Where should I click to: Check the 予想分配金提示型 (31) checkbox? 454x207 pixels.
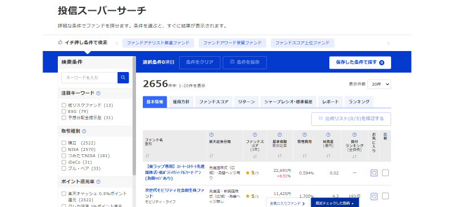pos(63,118)
